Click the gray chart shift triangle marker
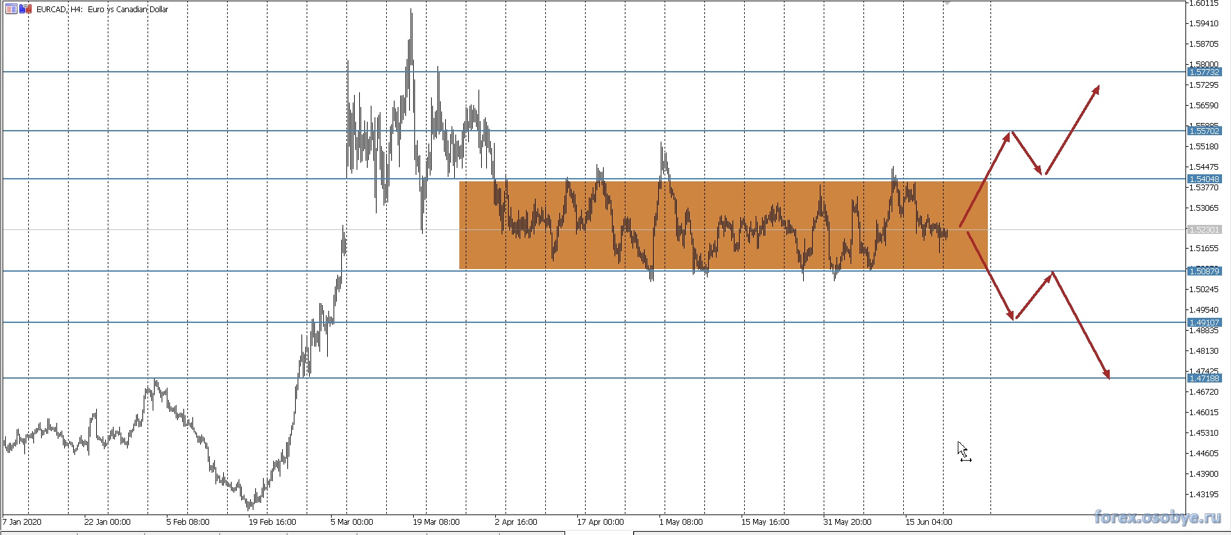1231x535 pixels. click(x=947, y=3)
